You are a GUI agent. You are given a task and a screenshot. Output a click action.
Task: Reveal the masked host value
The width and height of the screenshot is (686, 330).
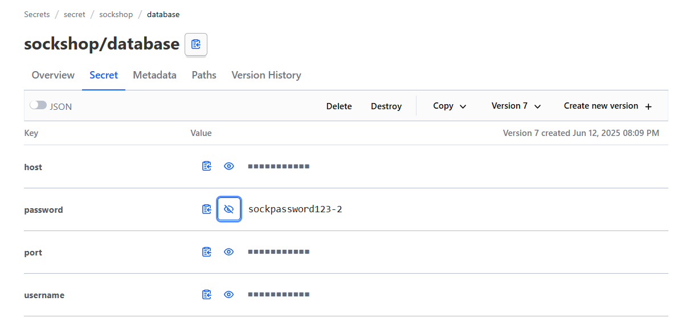[229, 166]
